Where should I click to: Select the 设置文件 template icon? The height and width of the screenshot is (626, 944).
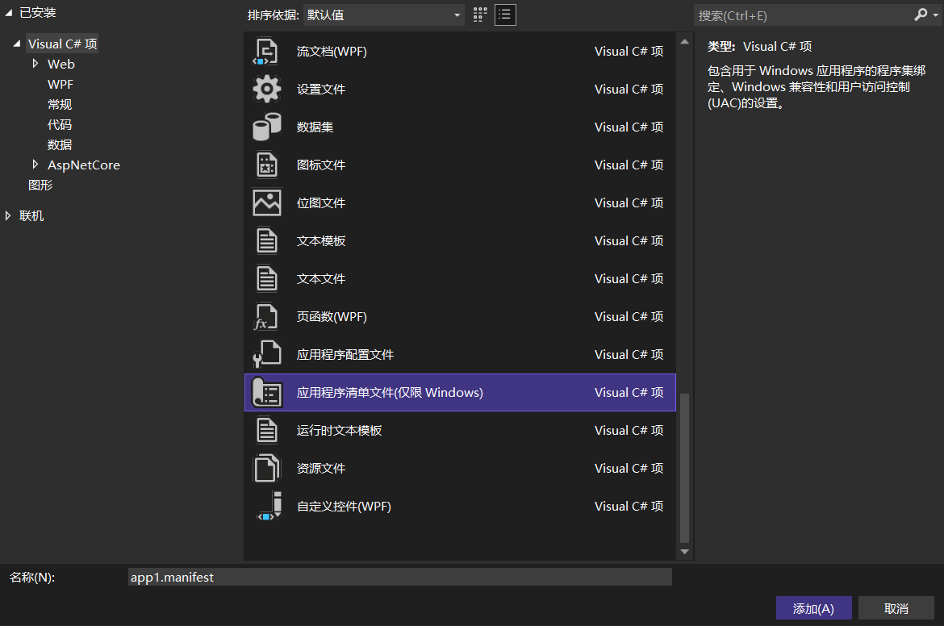(266, 89)
